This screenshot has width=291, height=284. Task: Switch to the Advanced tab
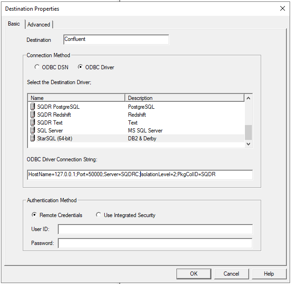(x=39, y=25)
